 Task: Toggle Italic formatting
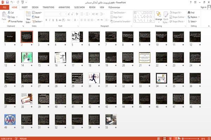click(50, 20)
